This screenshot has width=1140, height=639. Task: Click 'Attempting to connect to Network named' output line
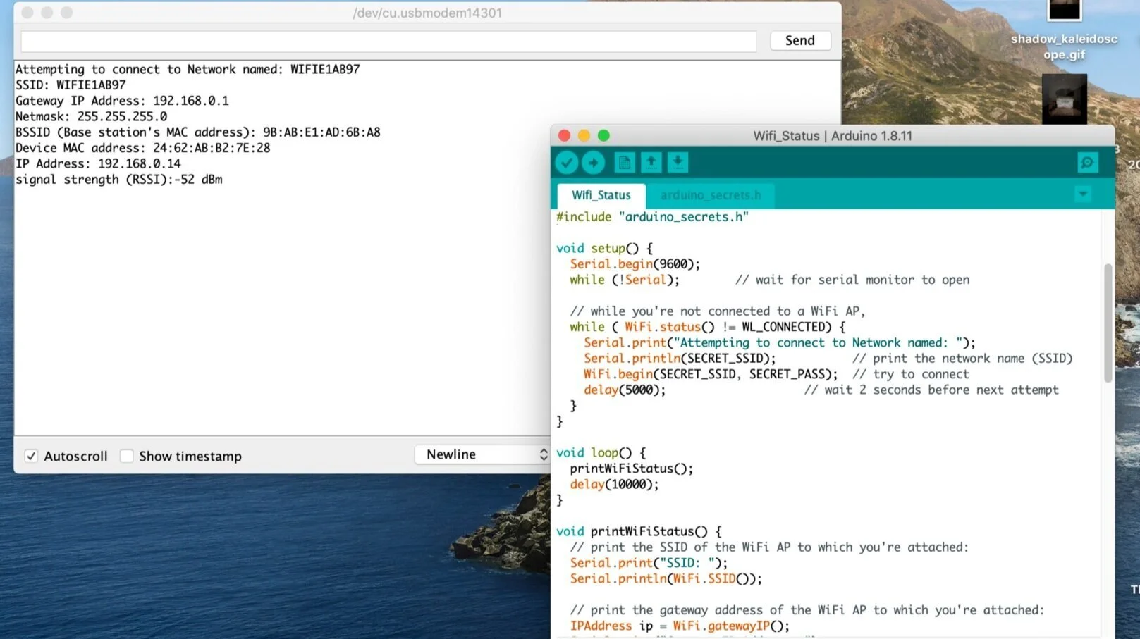coord(188,69)
